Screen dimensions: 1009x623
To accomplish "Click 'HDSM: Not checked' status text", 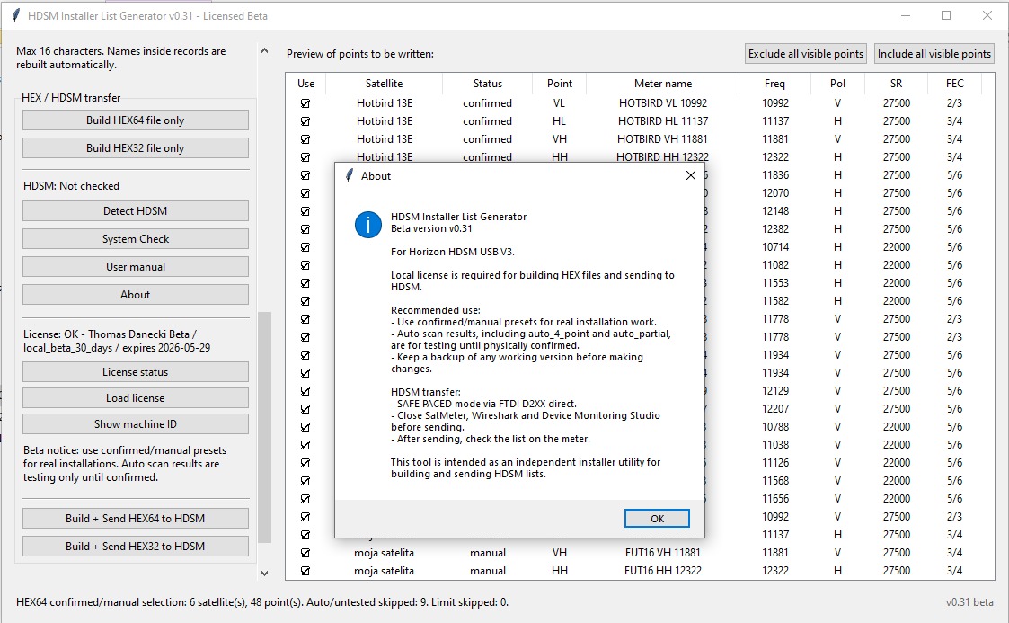I will tap(71, 186).
